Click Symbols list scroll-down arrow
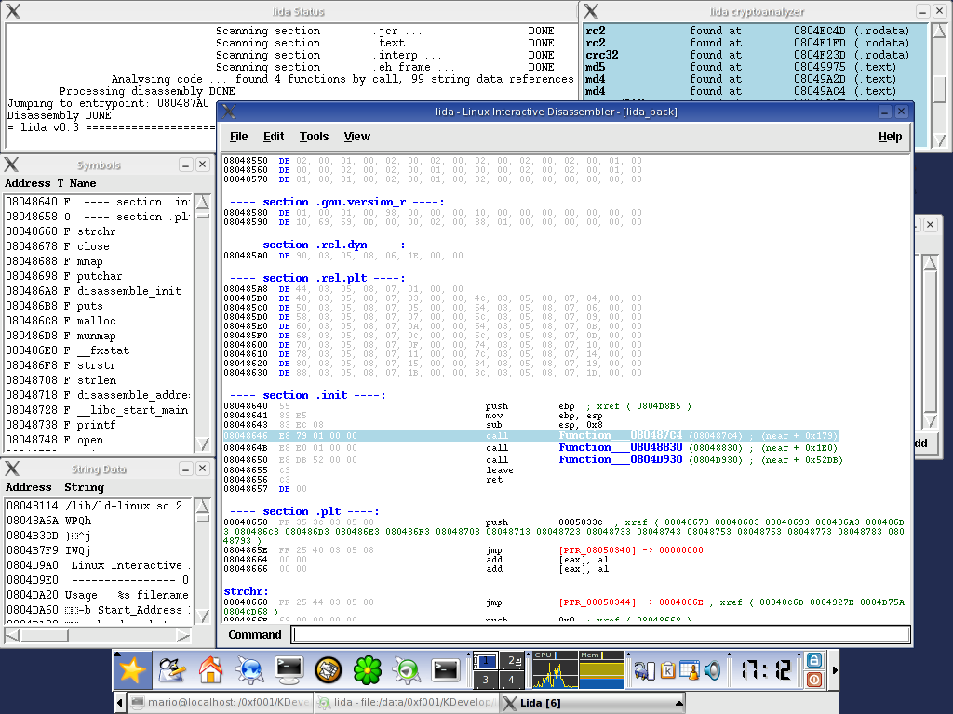 pyautogui.click(x=202, y=444)
